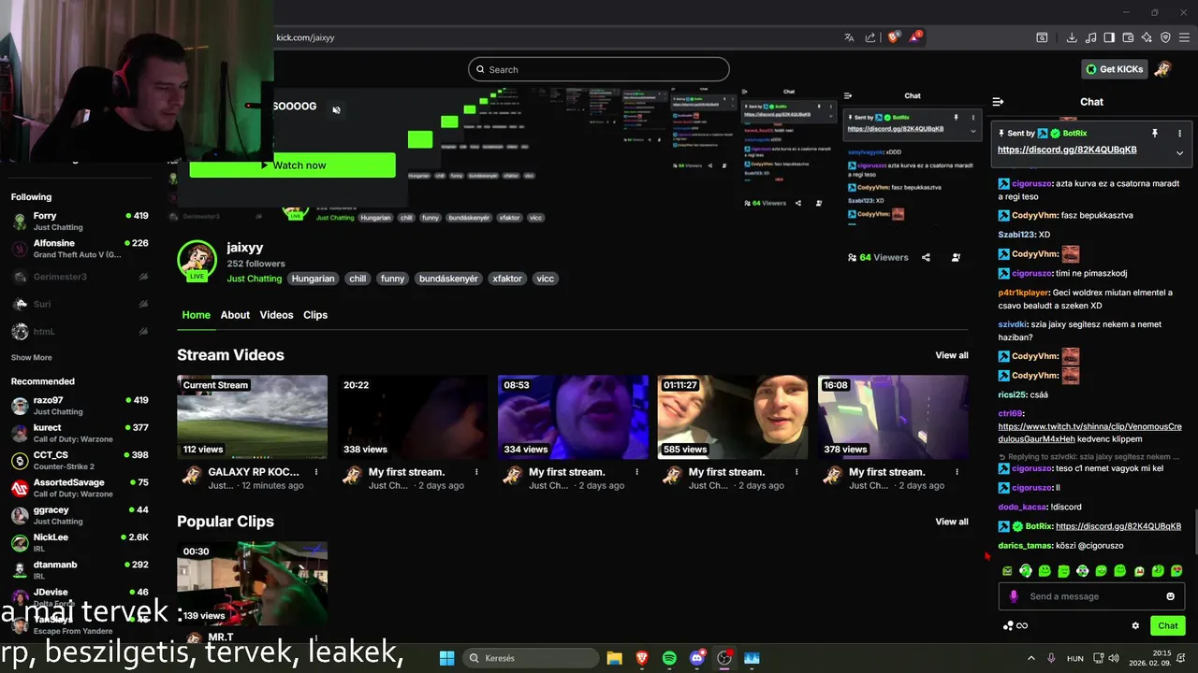Open the user profile avatar menu
Image resolution: width=1198 pixels, height=673 pixels.
1162,69
